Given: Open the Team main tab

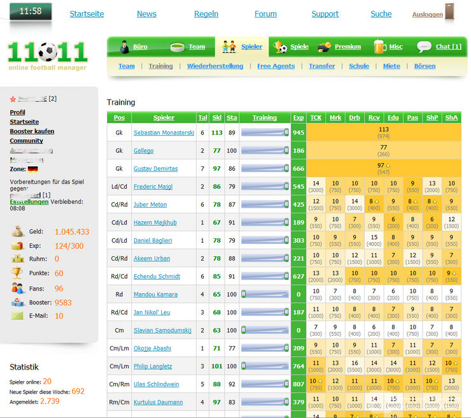Looking at the screenshot, I should (197, 47).
